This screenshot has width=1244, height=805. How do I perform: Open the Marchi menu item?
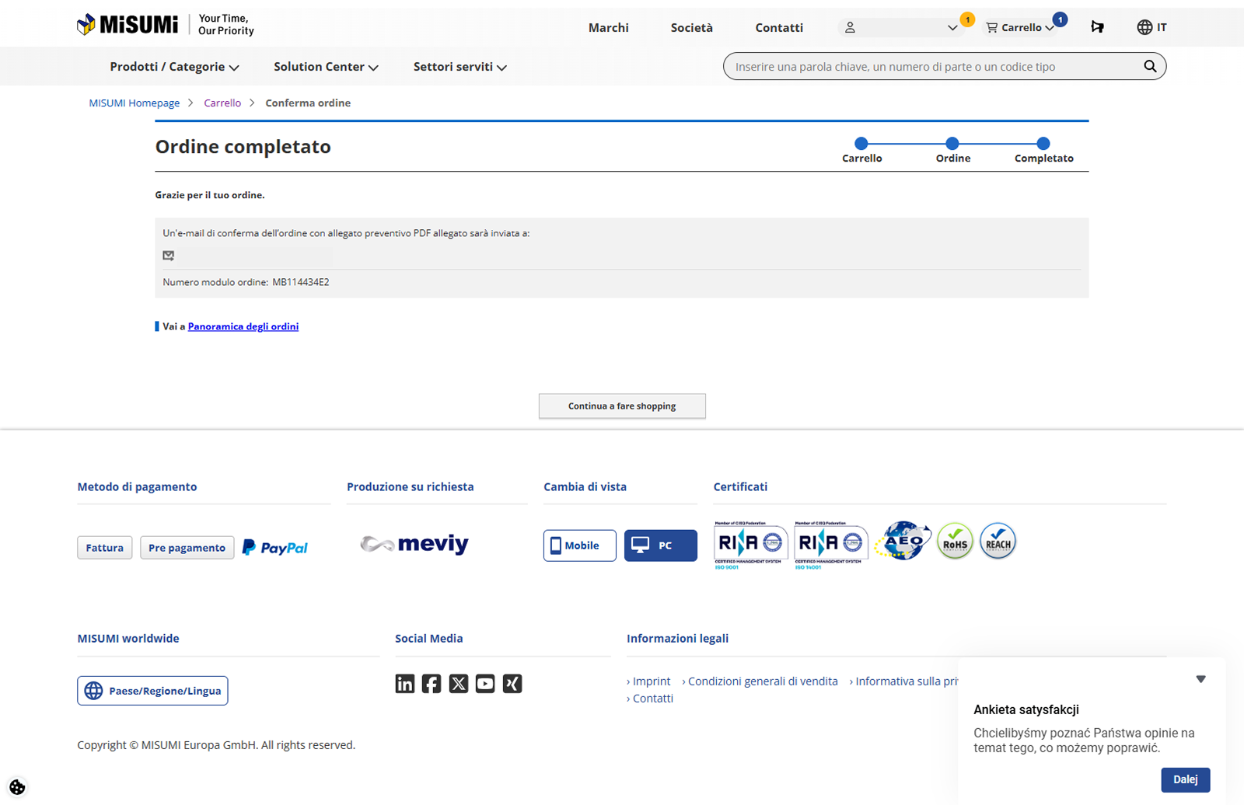point(608,28)
